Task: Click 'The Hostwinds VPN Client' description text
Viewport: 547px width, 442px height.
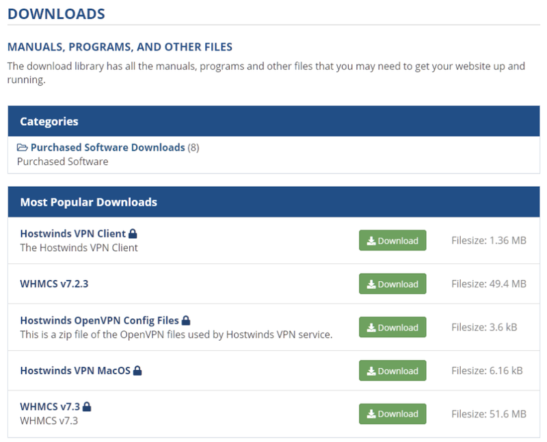Action: coord(79,248)
